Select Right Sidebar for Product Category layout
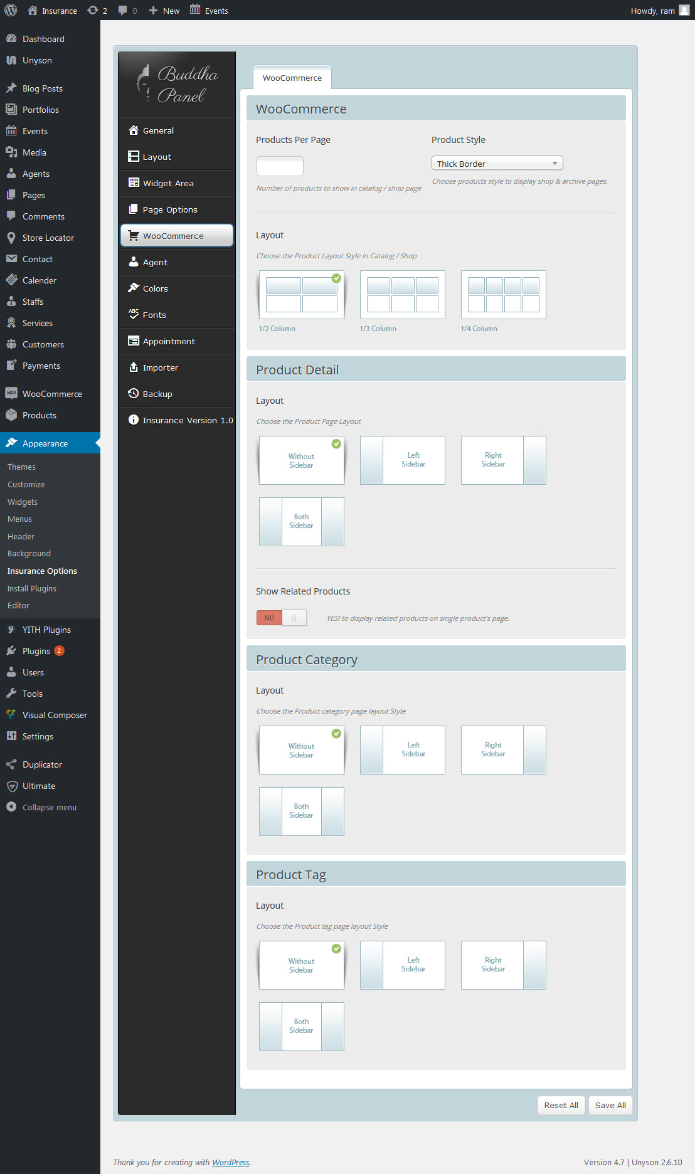This screenshot has height=1174, width=695. pos(504,750)
